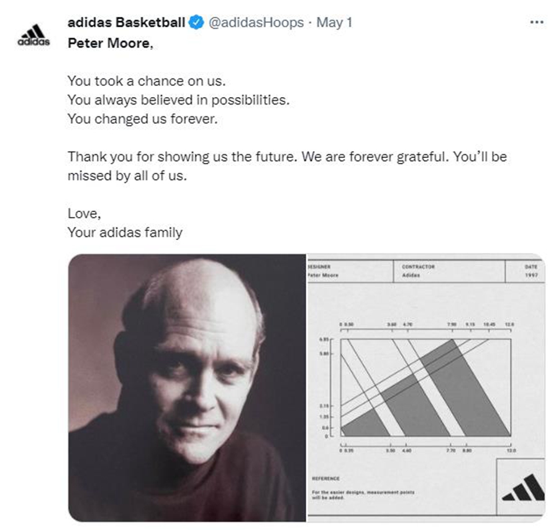Open the @adidasHoops handle link
Viewport: 559px width, 530px height.
257,23
